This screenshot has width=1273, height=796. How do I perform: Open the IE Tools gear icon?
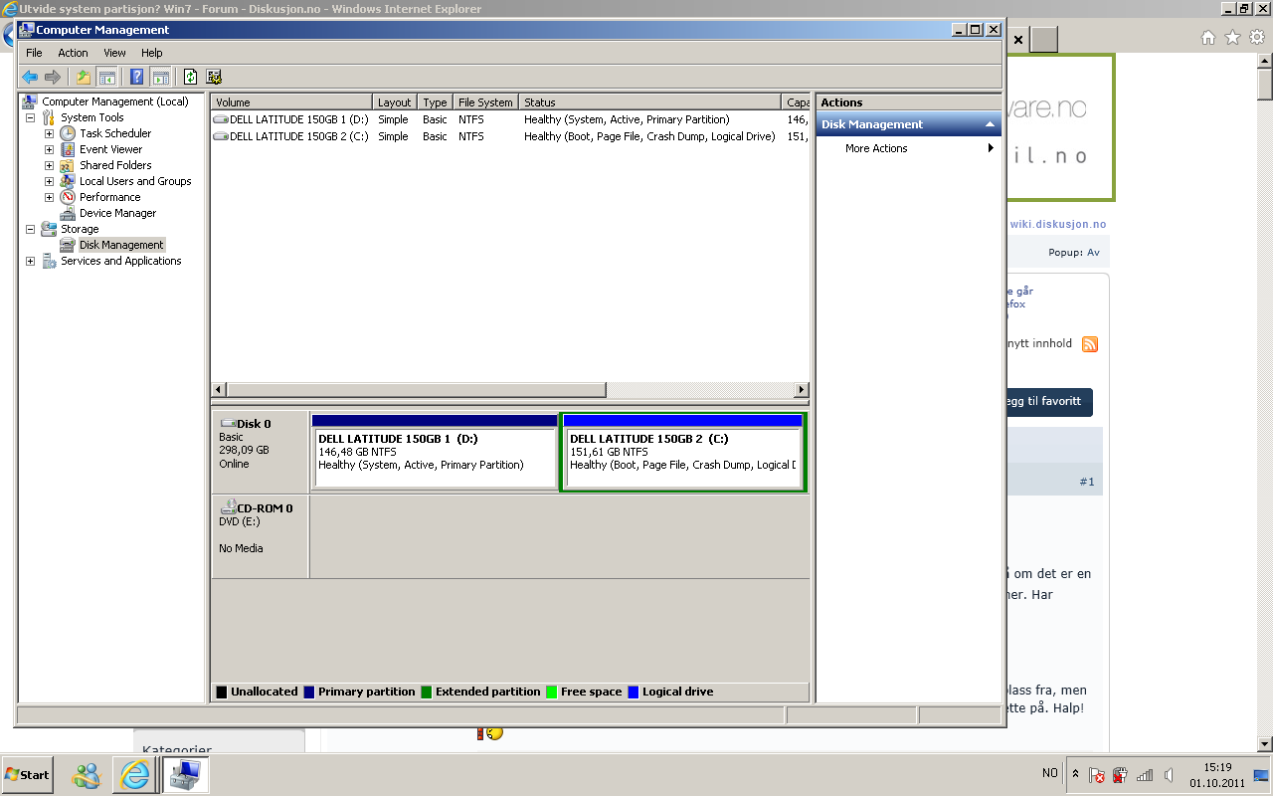pyautogui.click(x=1257, y=38)
